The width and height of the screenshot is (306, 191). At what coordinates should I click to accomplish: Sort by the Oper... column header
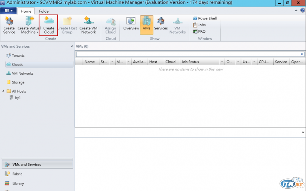tap(298, 62)
